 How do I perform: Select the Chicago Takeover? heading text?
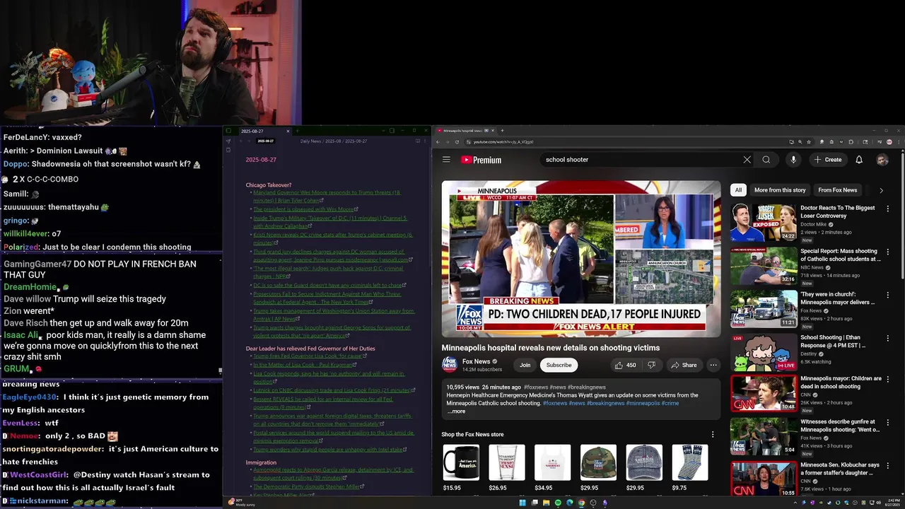coord(269,185)
